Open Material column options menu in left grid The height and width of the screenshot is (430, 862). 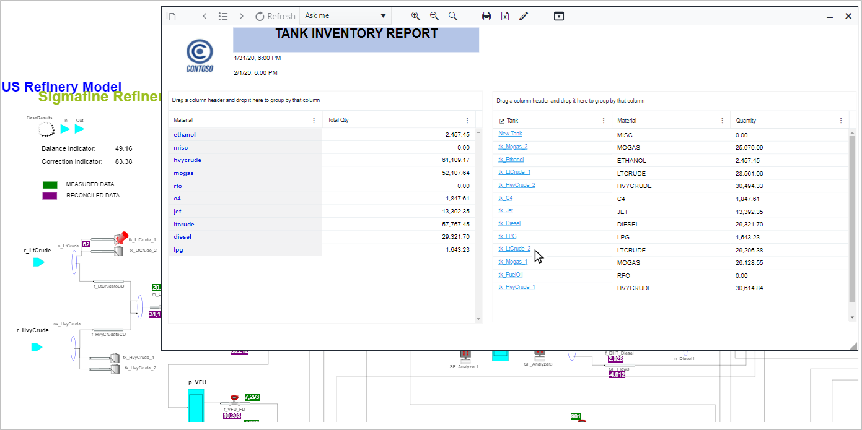pyautogui.click(x=314, y=121)
